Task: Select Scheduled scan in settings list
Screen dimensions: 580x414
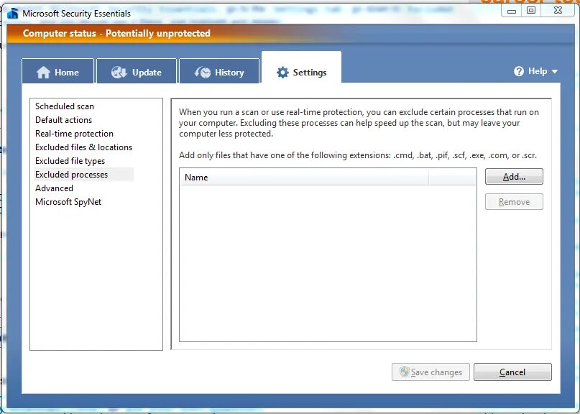Action: coord(65,106)
